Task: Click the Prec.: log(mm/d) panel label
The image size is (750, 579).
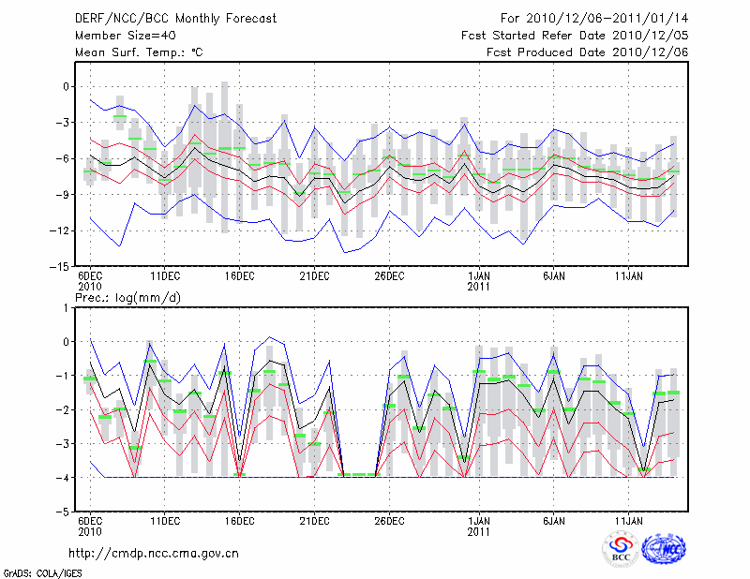Action: [x=132, y=298]
